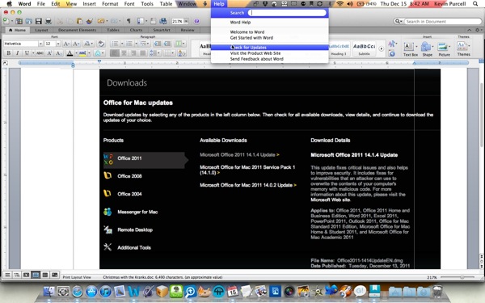Toggle Subscript formatting

tap(58, 53)
